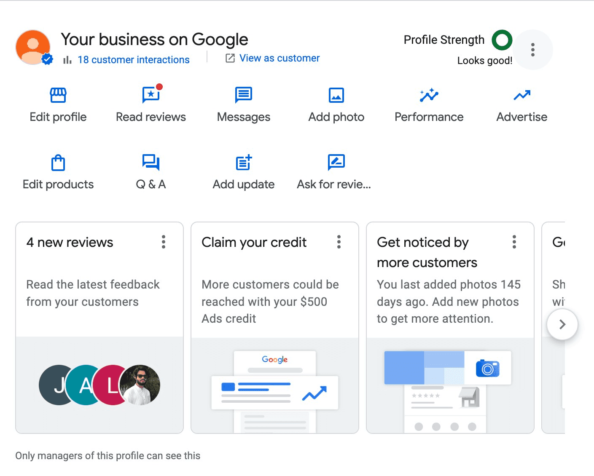Open the Edit products shopping bag icon
Screen dimensions: 594x476
[x=58, y=163]
